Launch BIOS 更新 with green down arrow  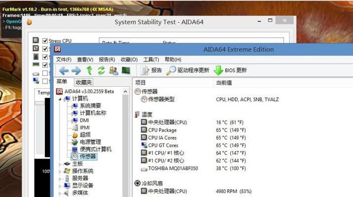(x=230, y=70)
